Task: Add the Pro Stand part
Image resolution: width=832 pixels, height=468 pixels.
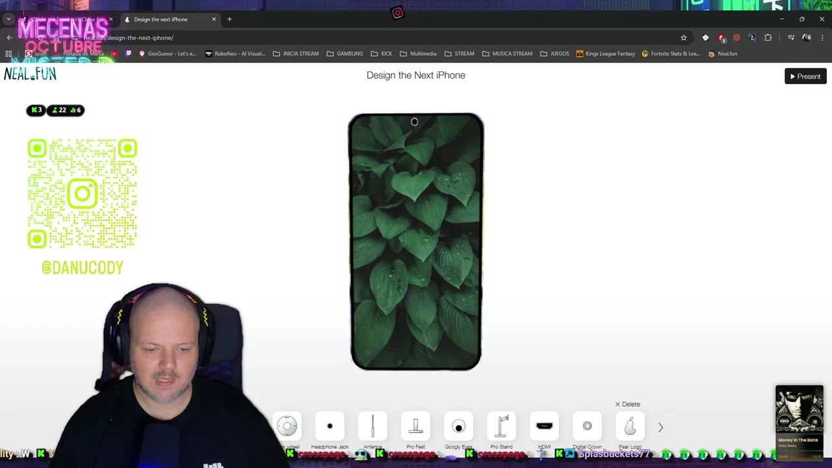Action: 501,426
